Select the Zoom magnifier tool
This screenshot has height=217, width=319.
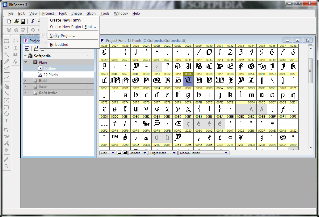click(6, 166)
